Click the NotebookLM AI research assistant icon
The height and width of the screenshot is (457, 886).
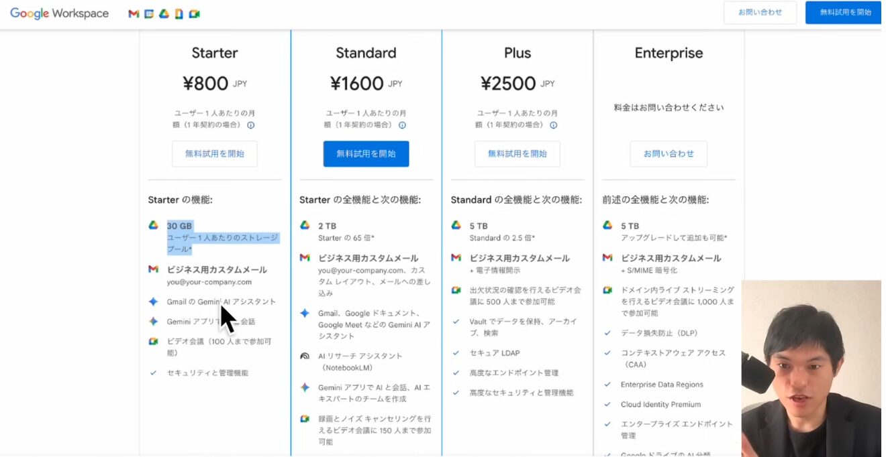coord(305,356)
